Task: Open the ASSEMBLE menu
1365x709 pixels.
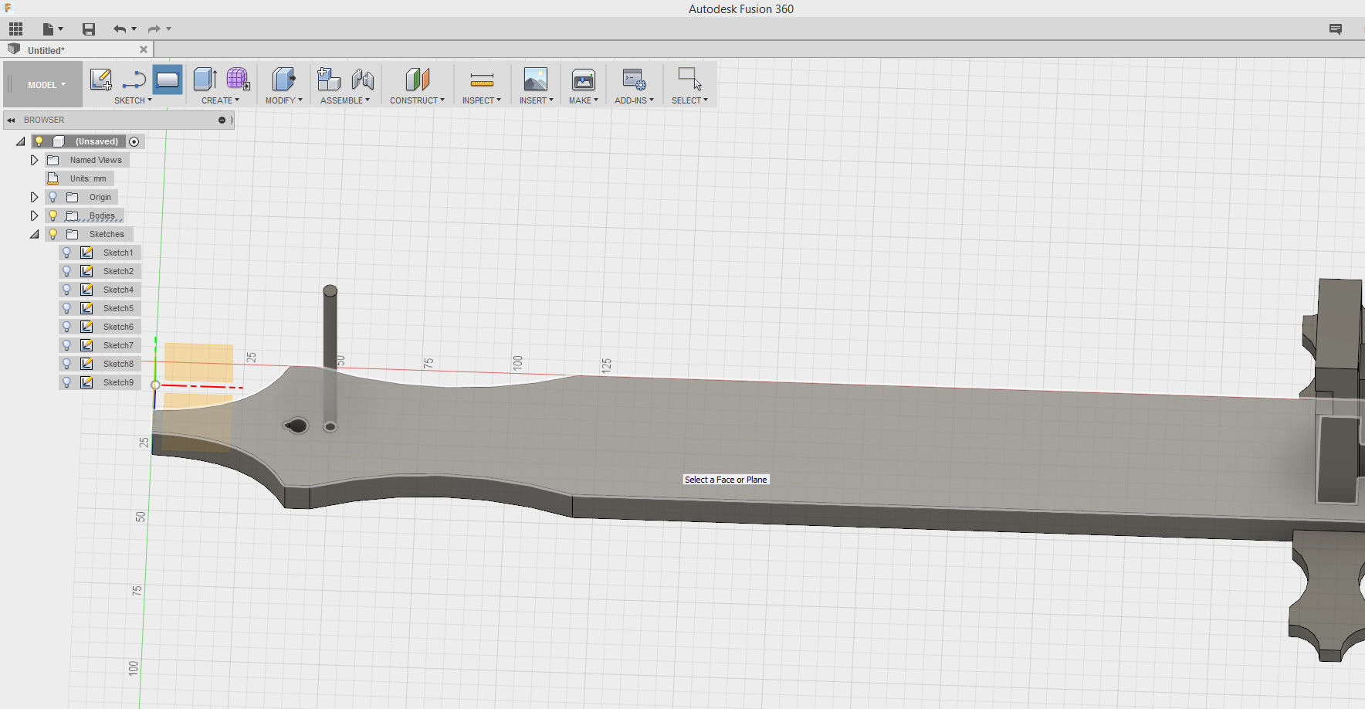Action: [x=344, y=100]
